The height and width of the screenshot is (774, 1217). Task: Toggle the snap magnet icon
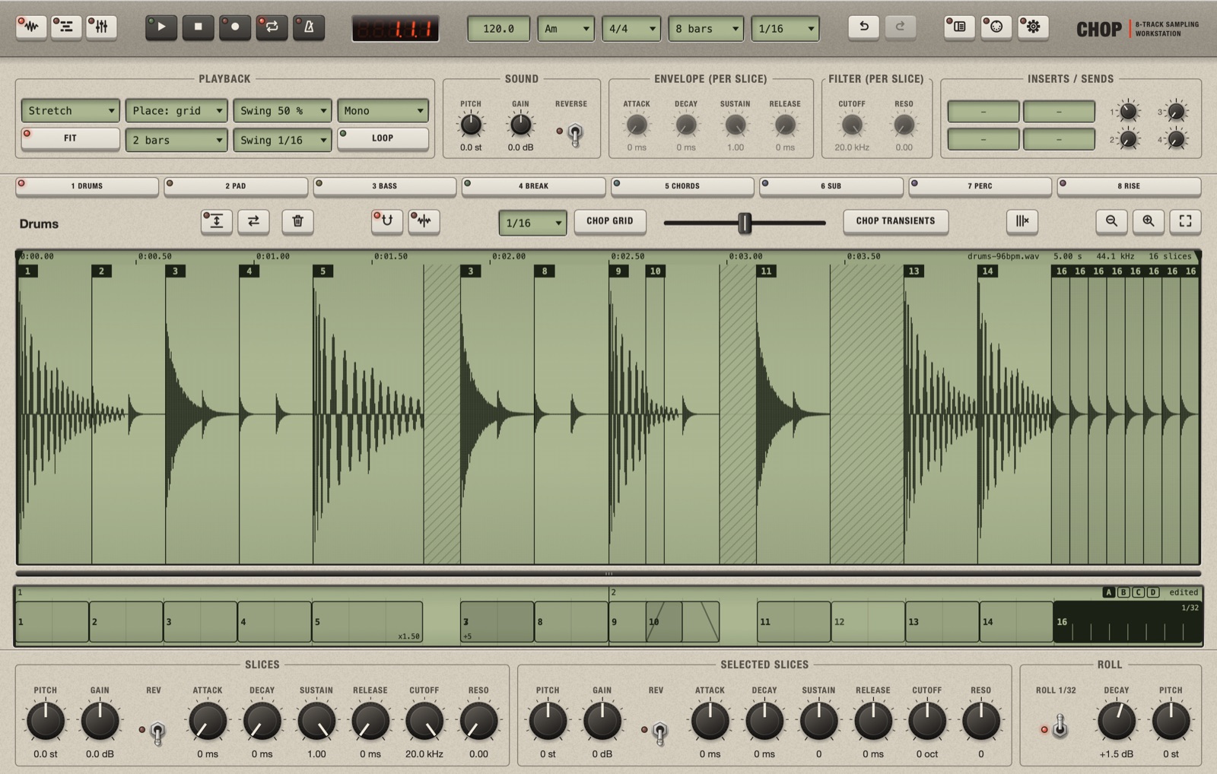click(x=387, y=221)
